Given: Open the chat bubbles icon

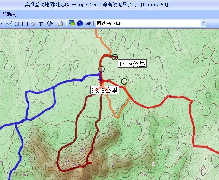Looking at the screenshot, I should 72,23.
